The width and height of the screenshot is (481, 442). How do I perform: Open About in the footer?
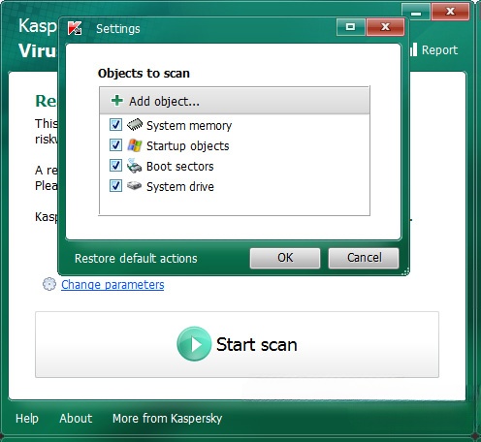click(x=76, y=419)
